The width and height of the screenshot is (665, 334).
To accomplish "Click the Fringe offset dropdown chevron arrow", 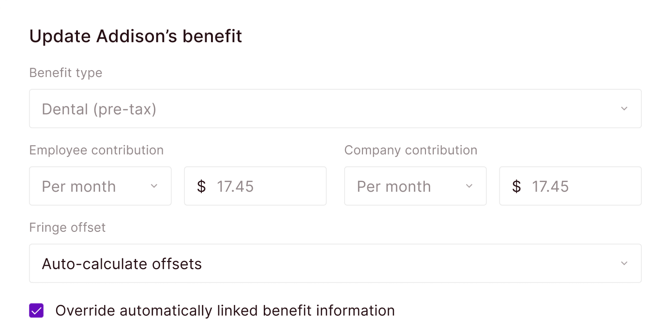I will [x=624, y=264].
